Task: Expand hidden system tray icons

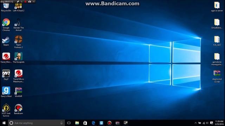Action: 195,123
